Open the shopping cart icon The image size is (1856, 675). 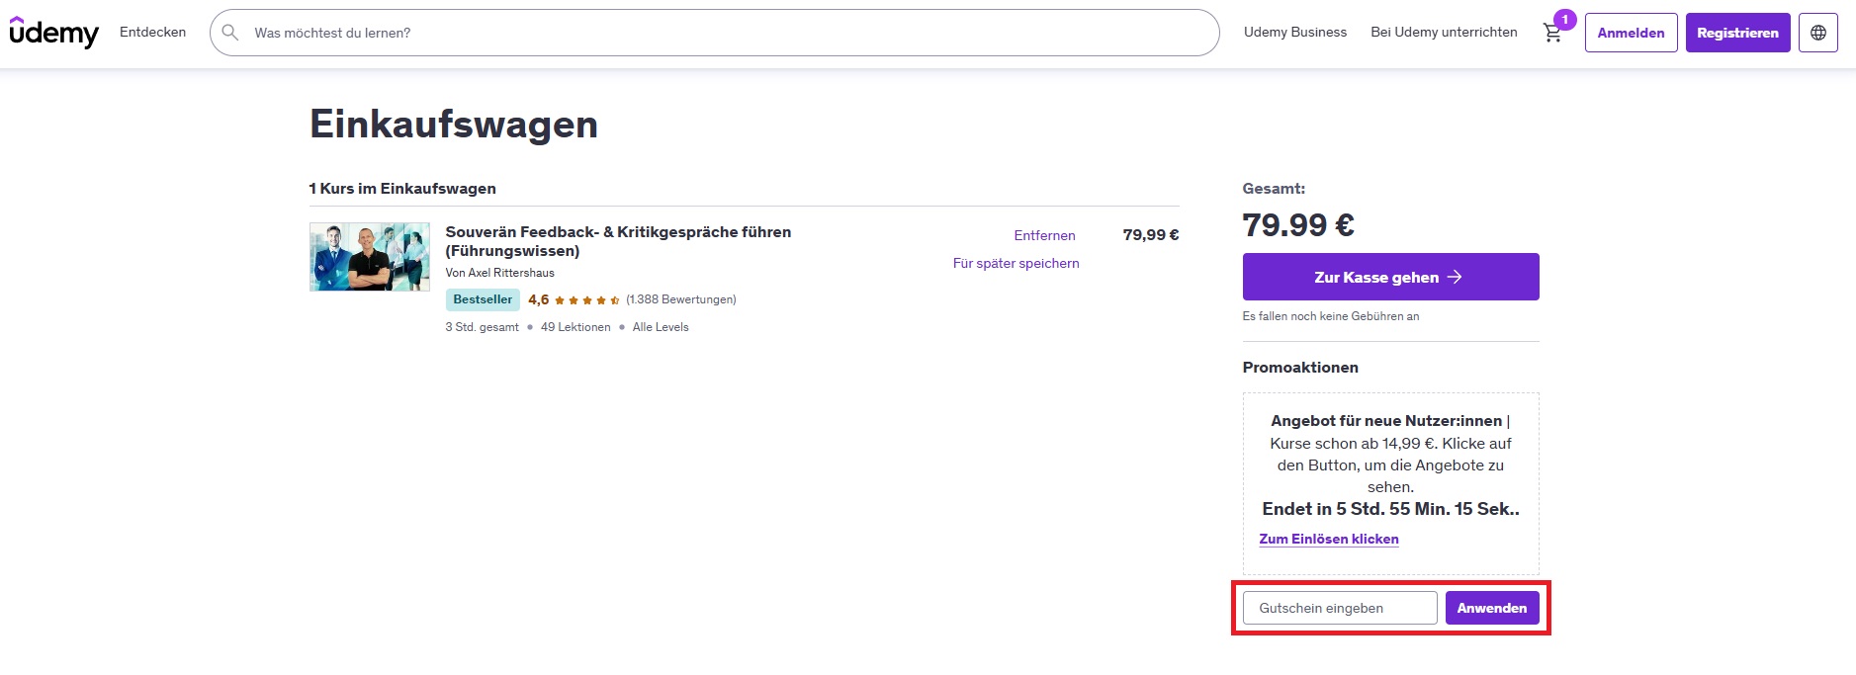point(1552,33)
